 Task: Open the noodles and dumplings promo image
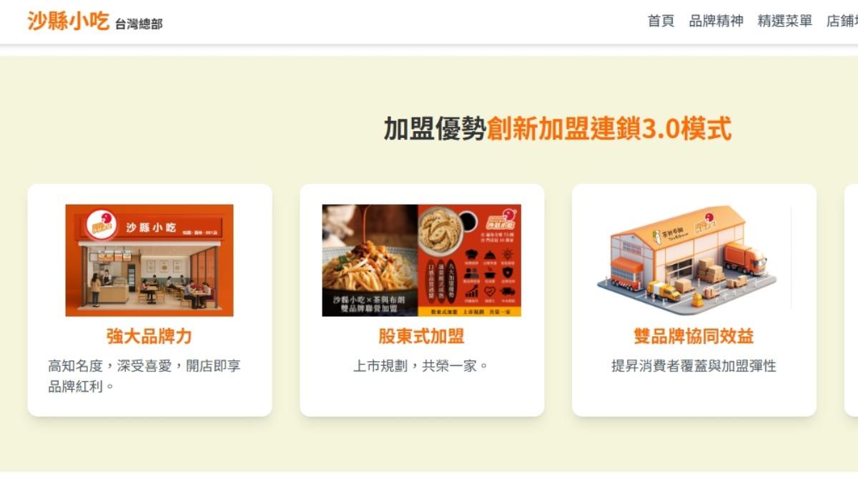click(x=422, y=260)
